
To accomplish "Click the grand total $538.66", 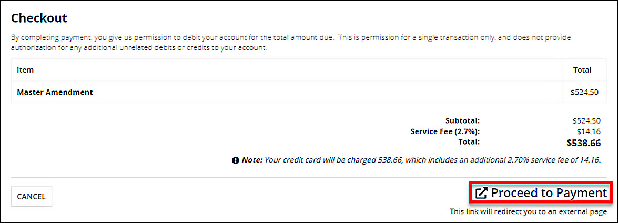I will [x=583, y=143].
